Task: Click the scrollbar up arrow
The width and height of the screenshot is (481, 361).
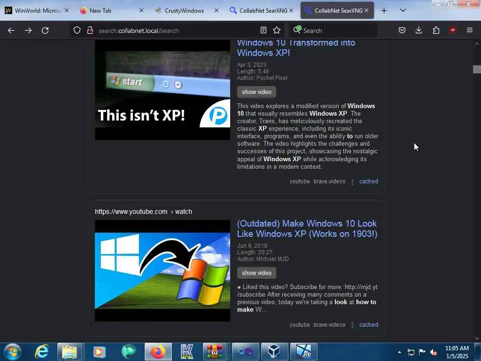Action: [477, 44]
